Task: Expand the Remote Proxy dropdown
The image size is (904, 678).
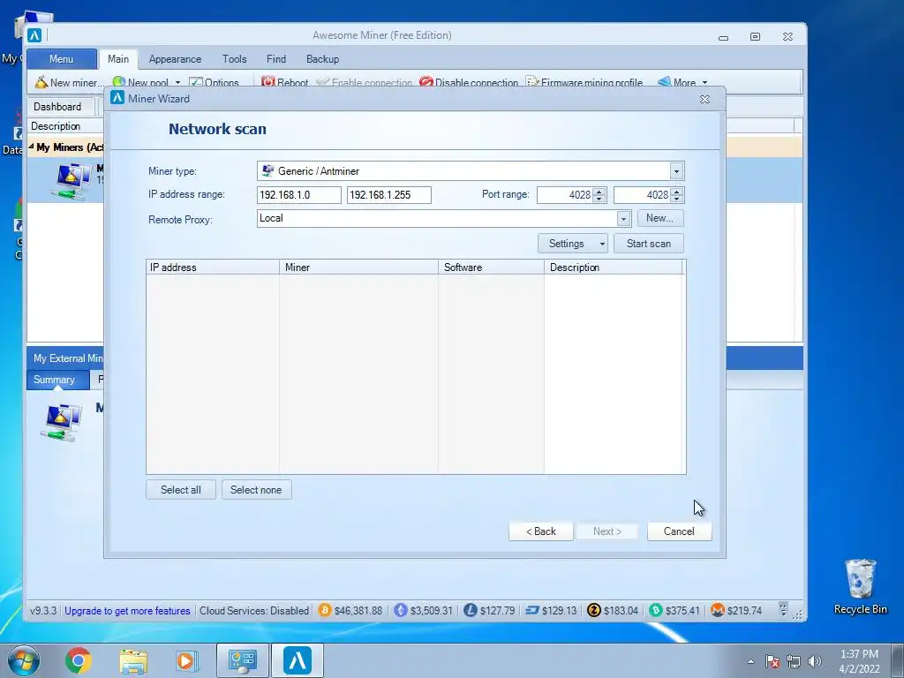Action: click(623, 219)
